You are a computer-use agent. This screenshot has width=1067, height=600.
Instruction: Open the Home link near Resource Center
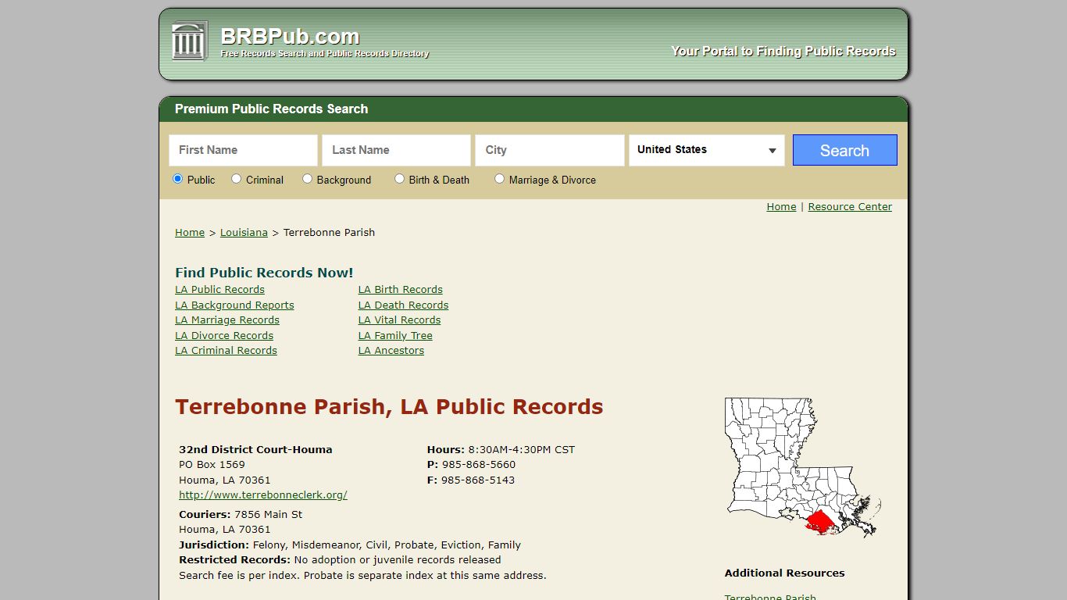tap(781, 207)
